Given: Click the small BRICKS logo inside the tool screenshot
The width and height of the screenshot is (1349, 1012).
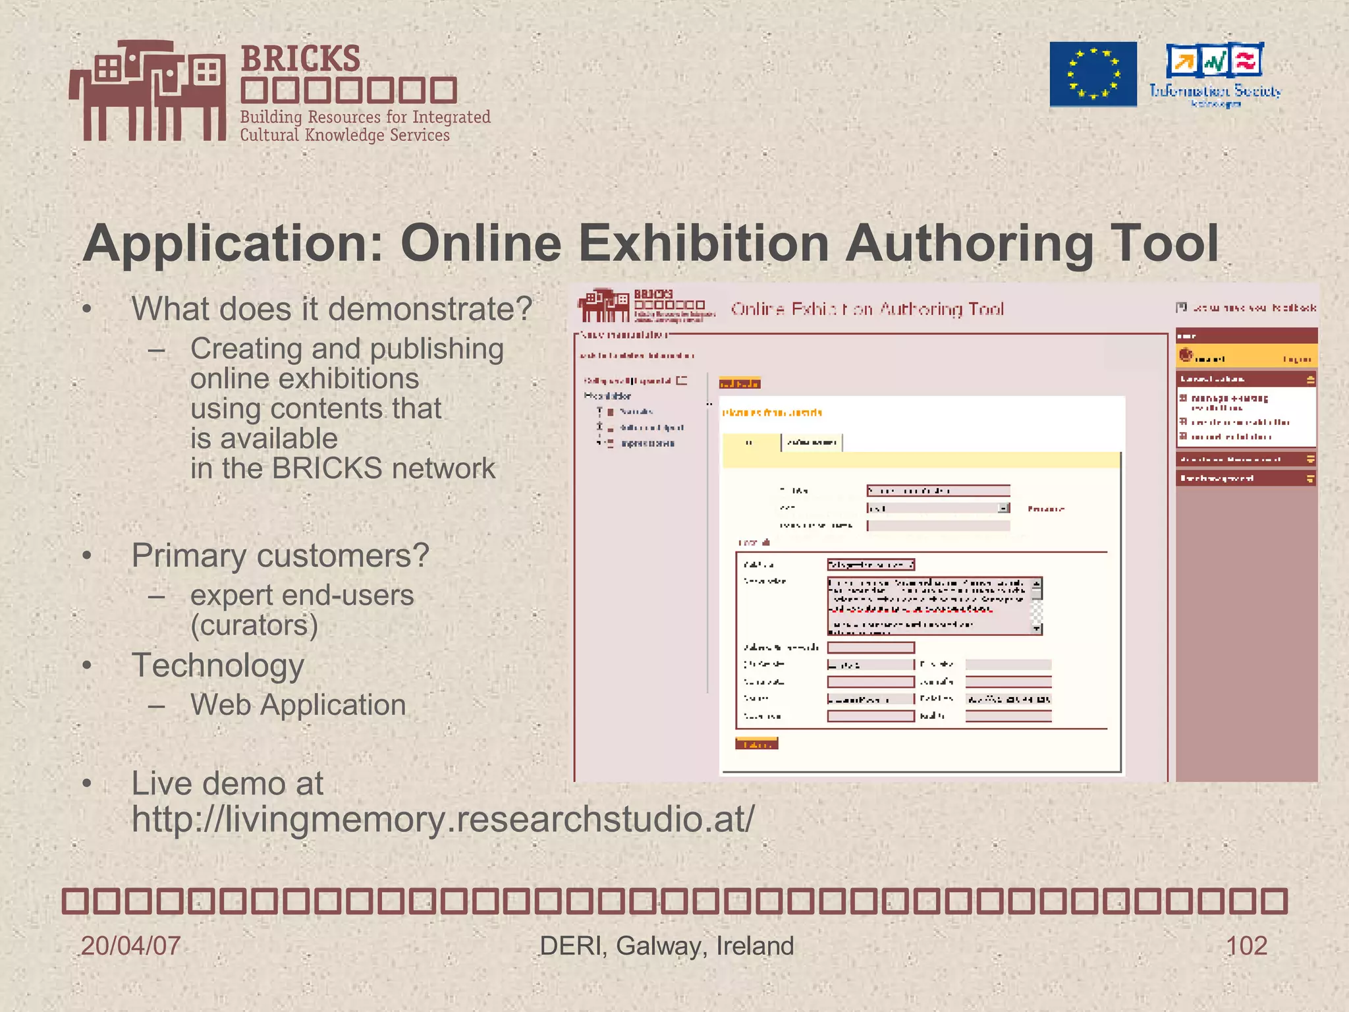Looking at the screenshot, I should click(x=646, y=305).
